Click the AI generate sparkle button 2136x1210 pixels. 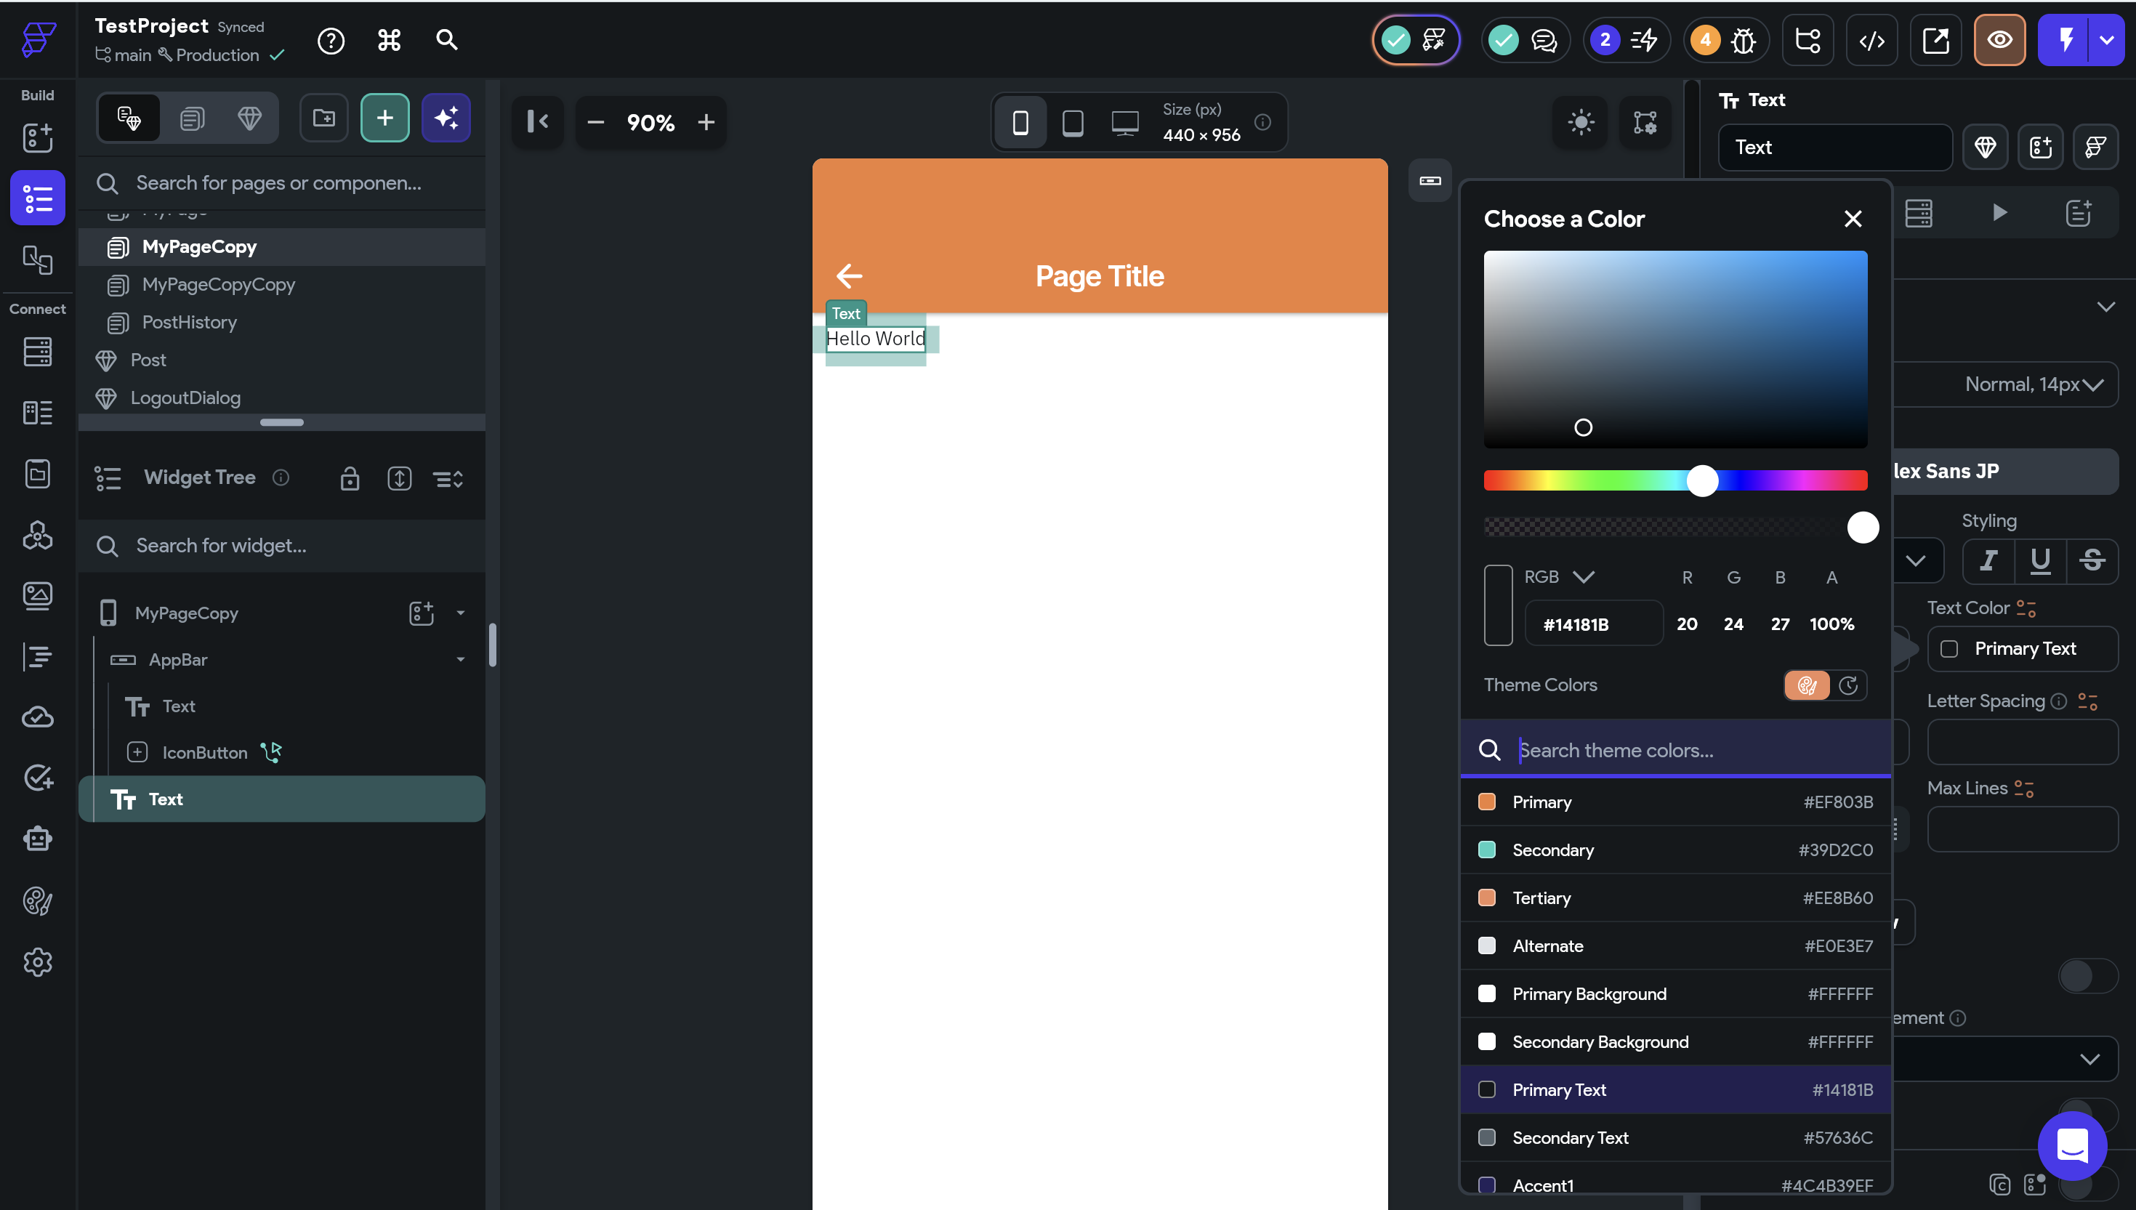point(446,118)
